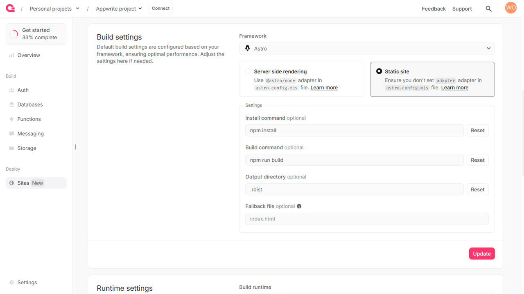
Task: Open Learn more link for Static site
Action: pyautogui.click(x=454, y=88)
